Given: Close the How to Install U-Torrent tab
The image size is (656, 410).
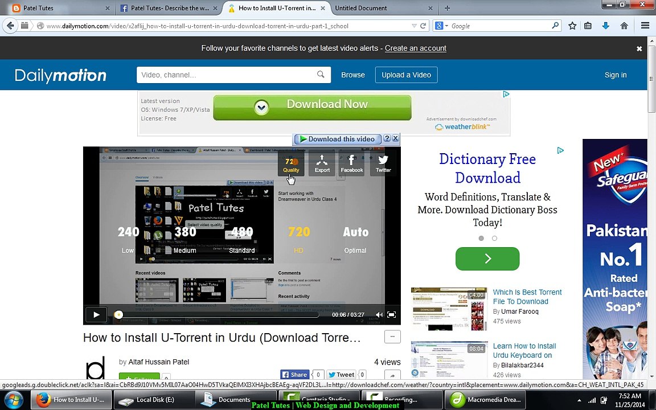Looking at the screenshot, I should point(322,8).
